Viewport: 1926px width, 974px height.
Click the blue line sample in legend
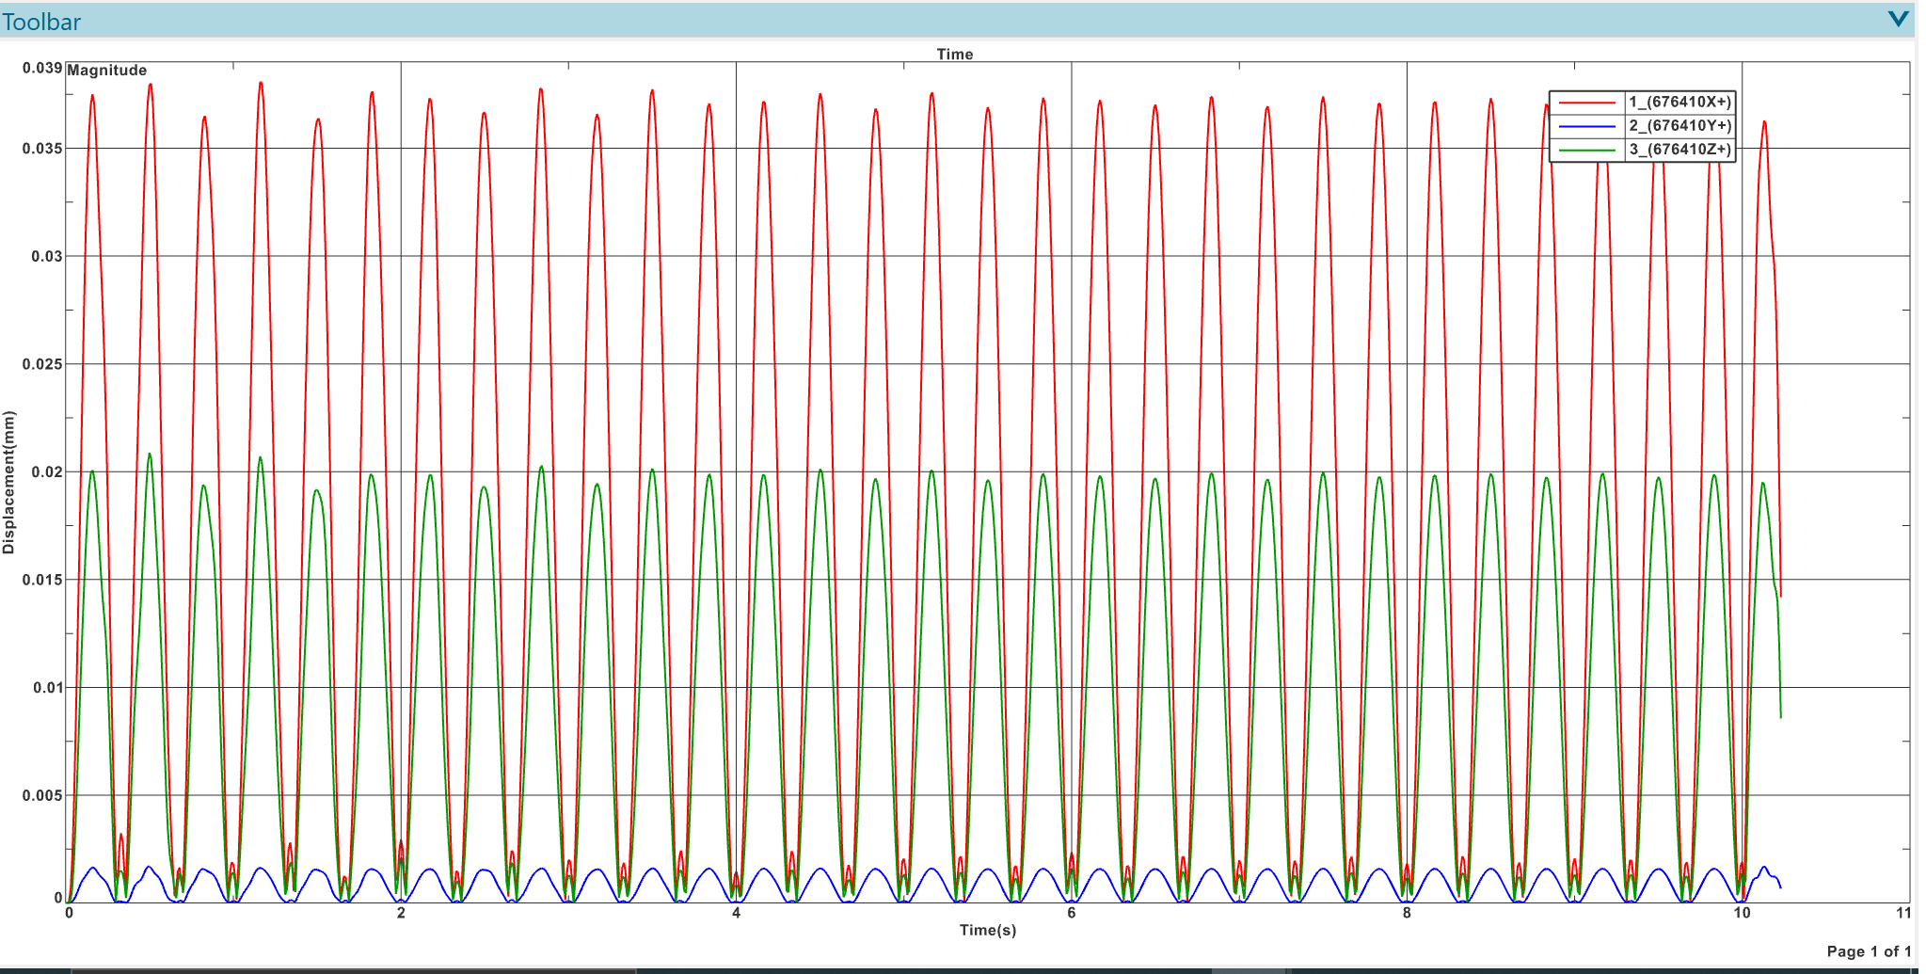[x=1586, y=125]
